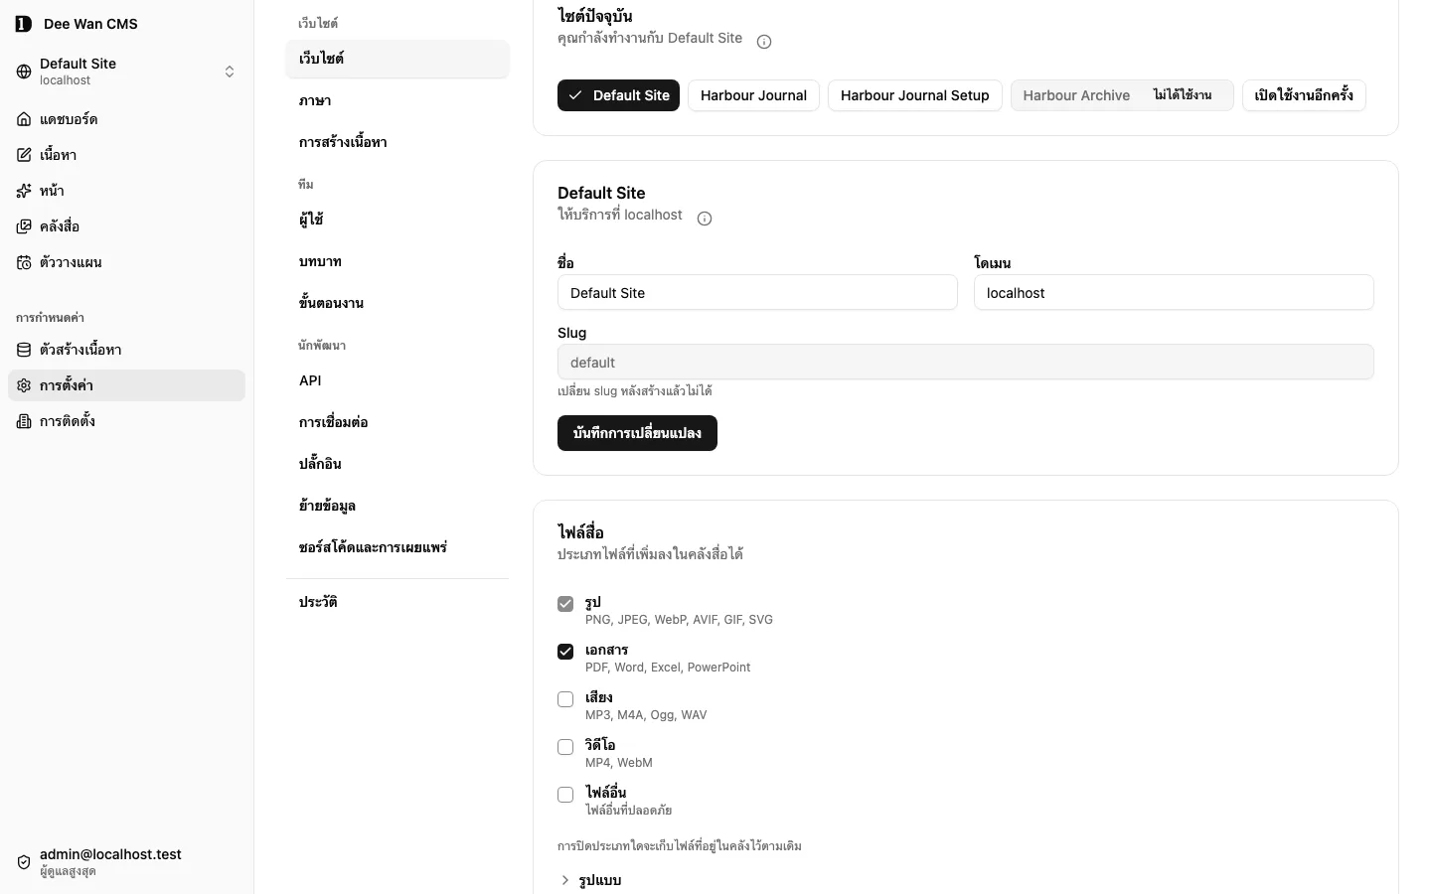The width and height of the screenshot is (1431, 894).
Task: Switch to Harbour Journal site
Action: coord(753,95)
